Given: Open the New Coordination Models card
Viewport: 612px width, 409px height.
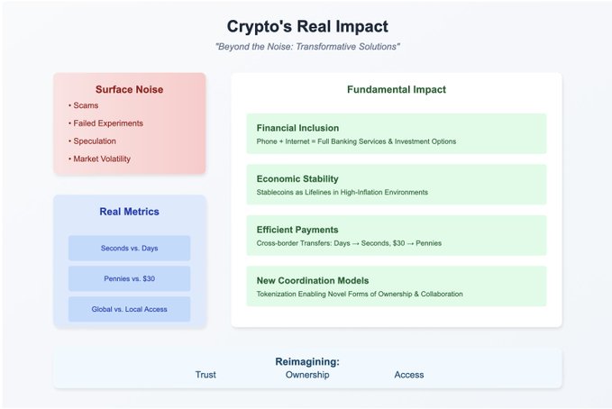Looking at the screenshot, I should point(397,286).
